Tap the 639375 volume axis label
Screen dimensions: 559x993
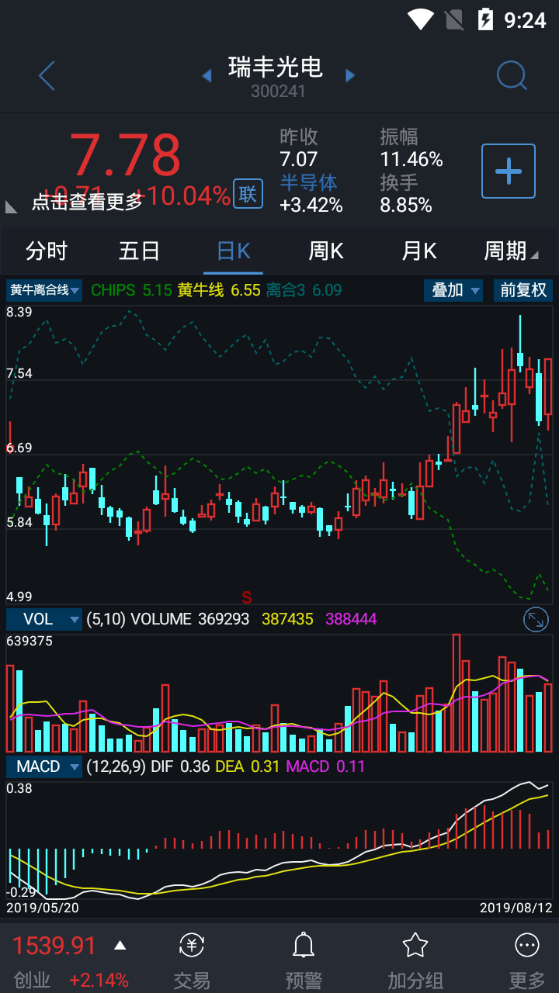point(30,641)
